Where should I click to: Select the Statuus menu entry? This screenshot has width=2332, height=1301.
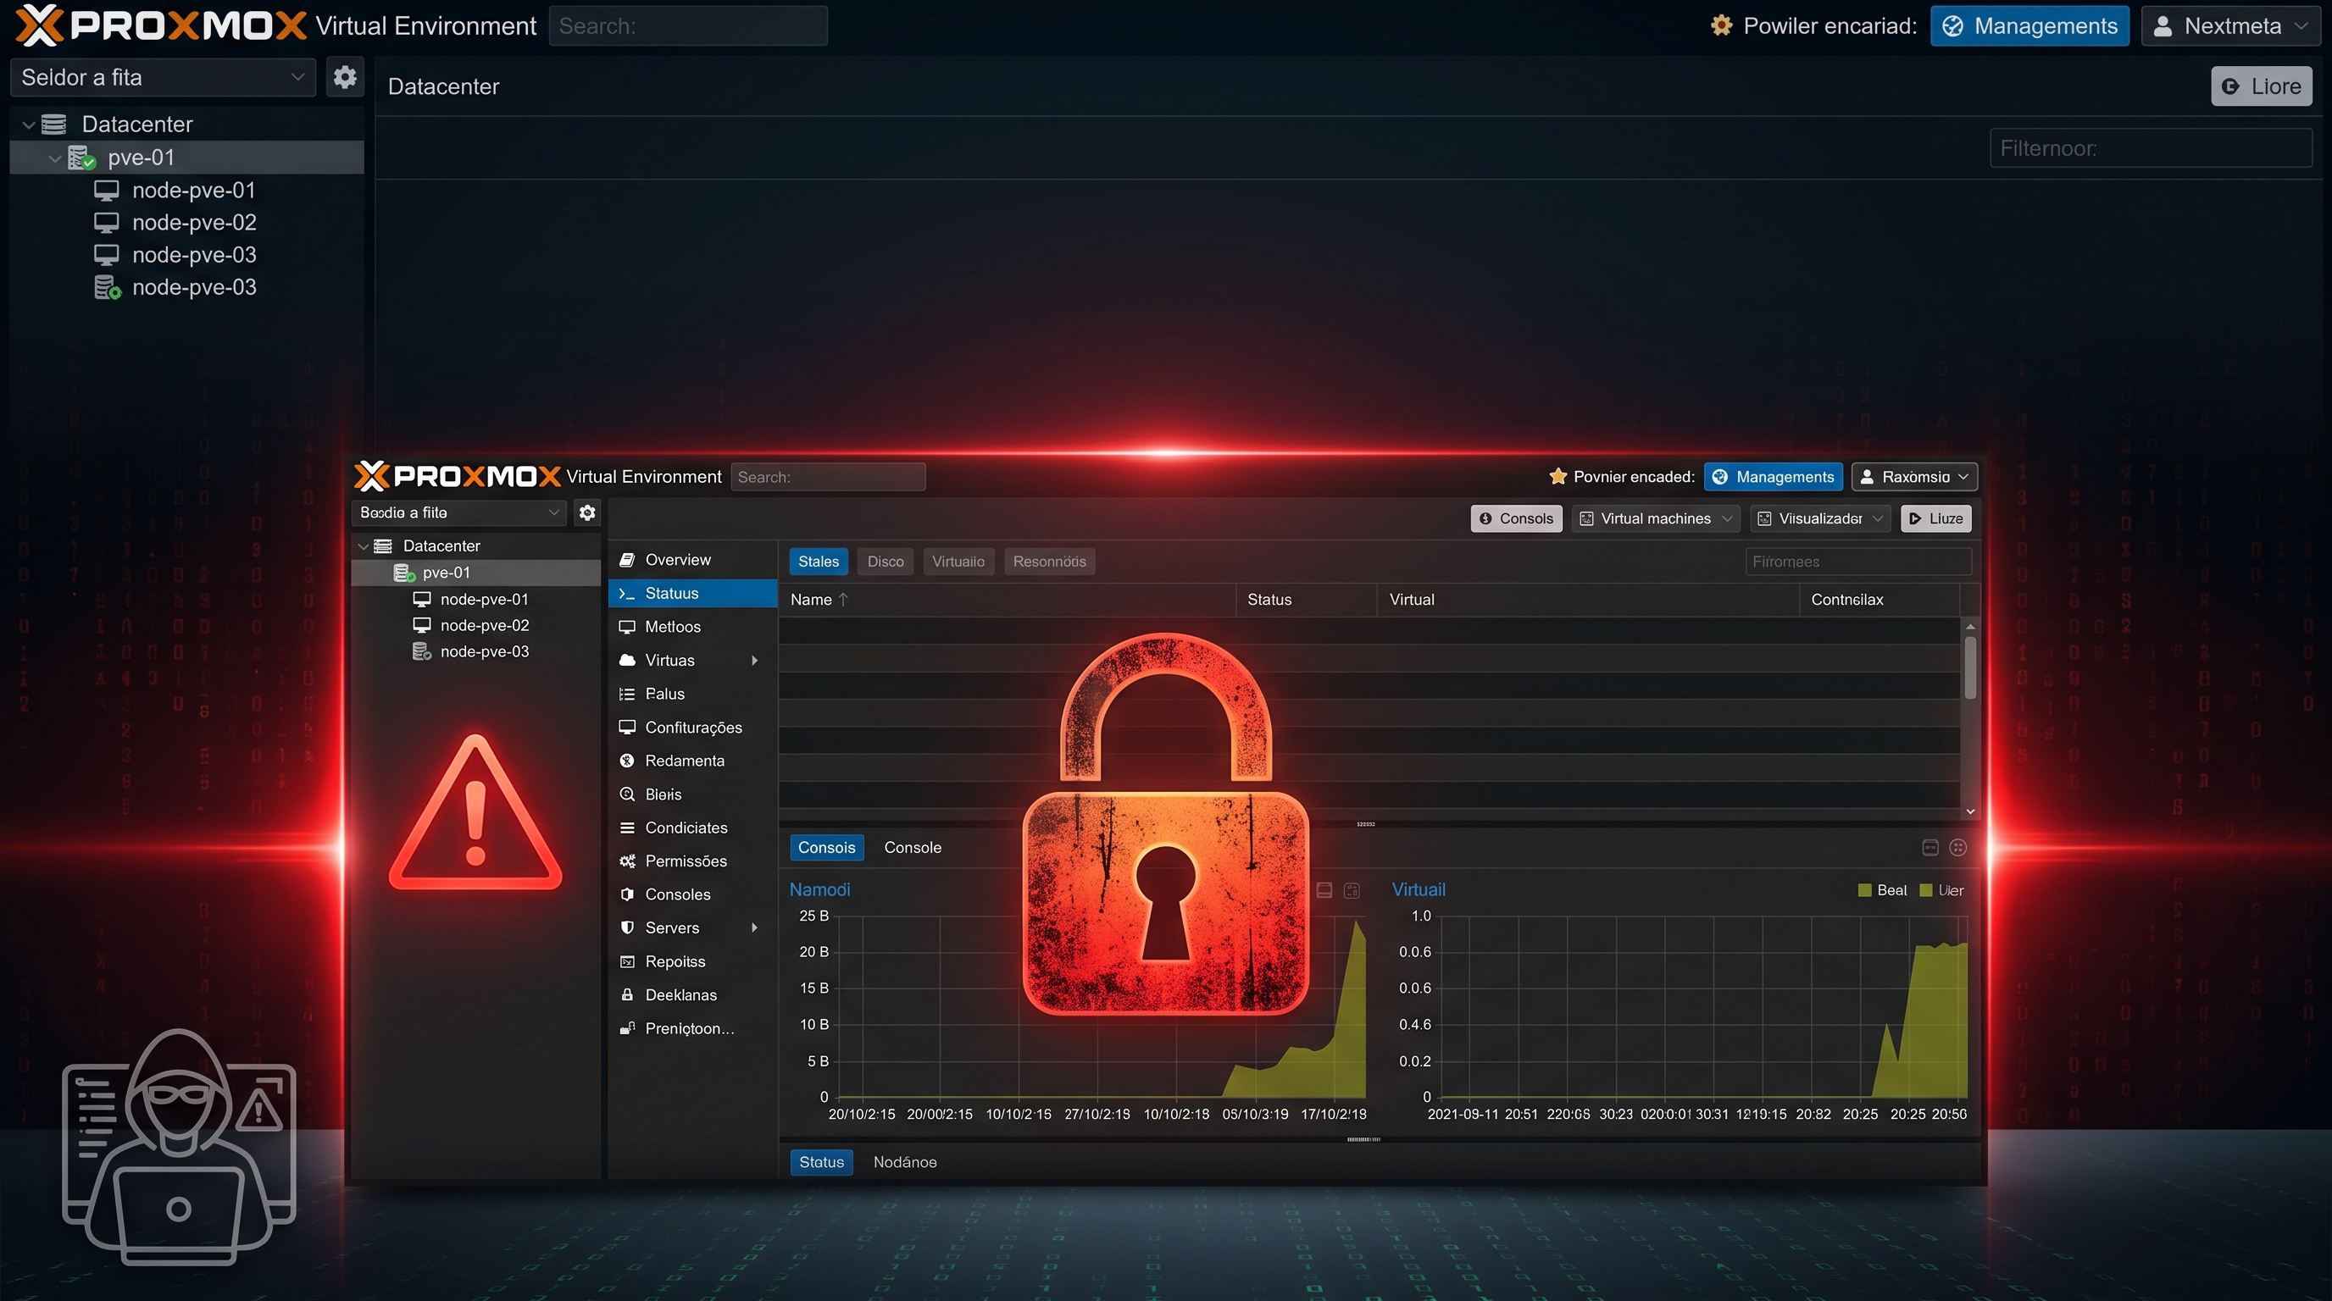click(x=692, y=593)
